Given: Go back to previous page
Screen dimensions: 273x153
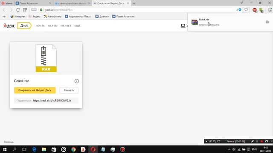Looking at the screenshot, I should (x=4, y=10).
